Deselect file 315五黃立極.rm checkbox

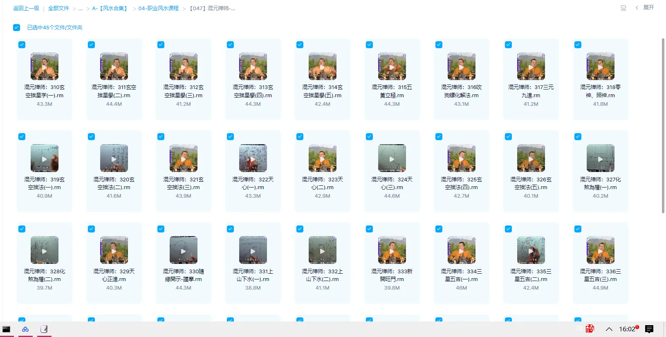coord(370,45)
